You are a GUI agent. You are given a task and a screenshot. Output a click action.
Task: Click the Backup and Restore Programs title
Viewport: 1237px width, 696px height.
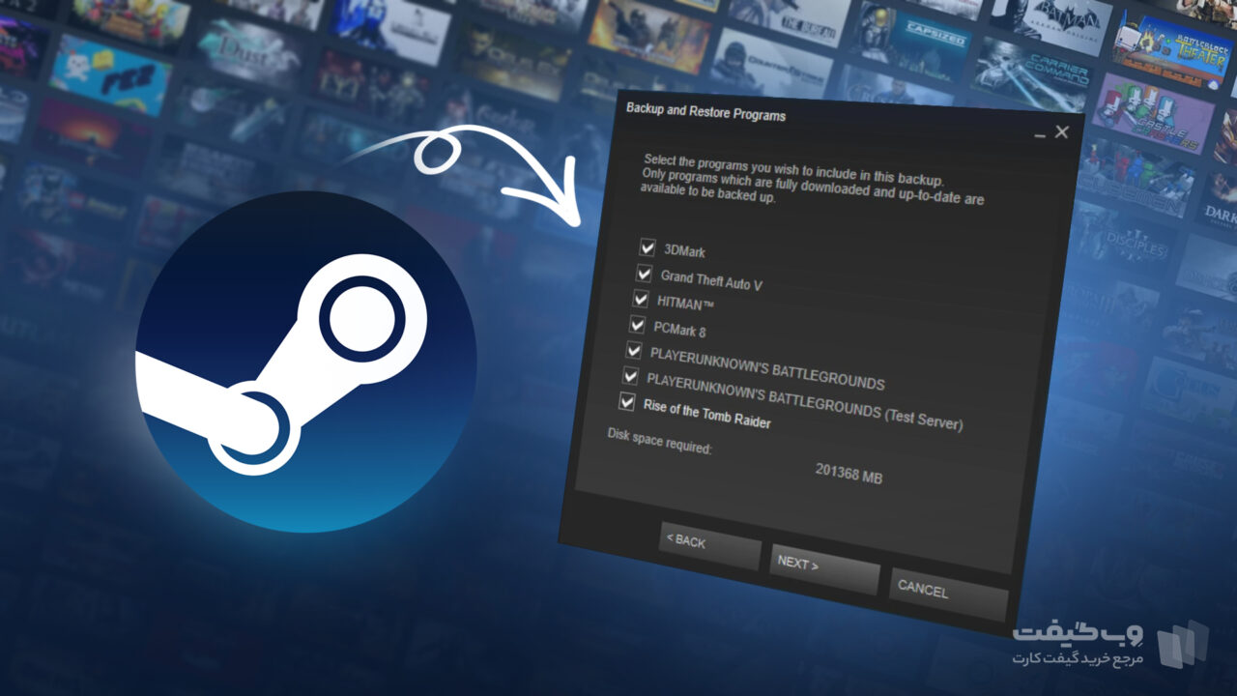[x=705, y=112]
